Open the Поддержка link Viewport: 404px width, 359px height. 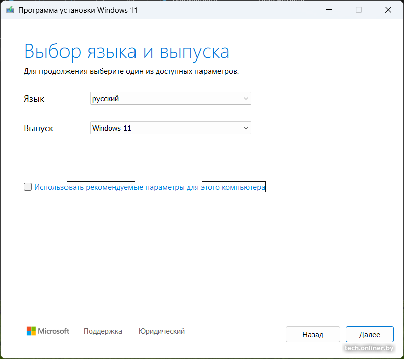pos(103,331)
